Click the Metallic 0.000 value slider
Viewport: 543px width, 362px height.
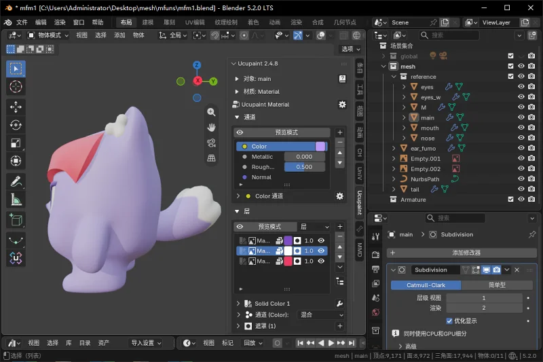(x=304, y=157)
